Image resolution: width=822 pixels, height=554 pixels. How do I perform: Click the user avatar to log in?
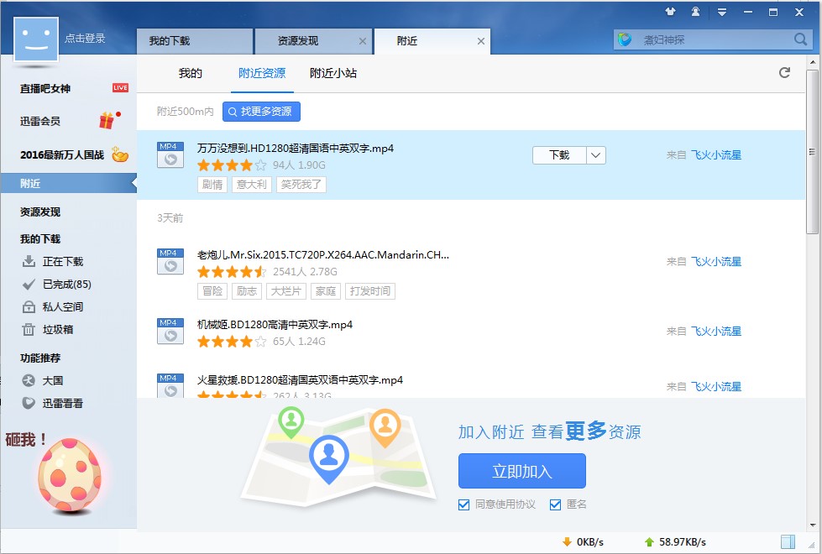pos(36,39)
